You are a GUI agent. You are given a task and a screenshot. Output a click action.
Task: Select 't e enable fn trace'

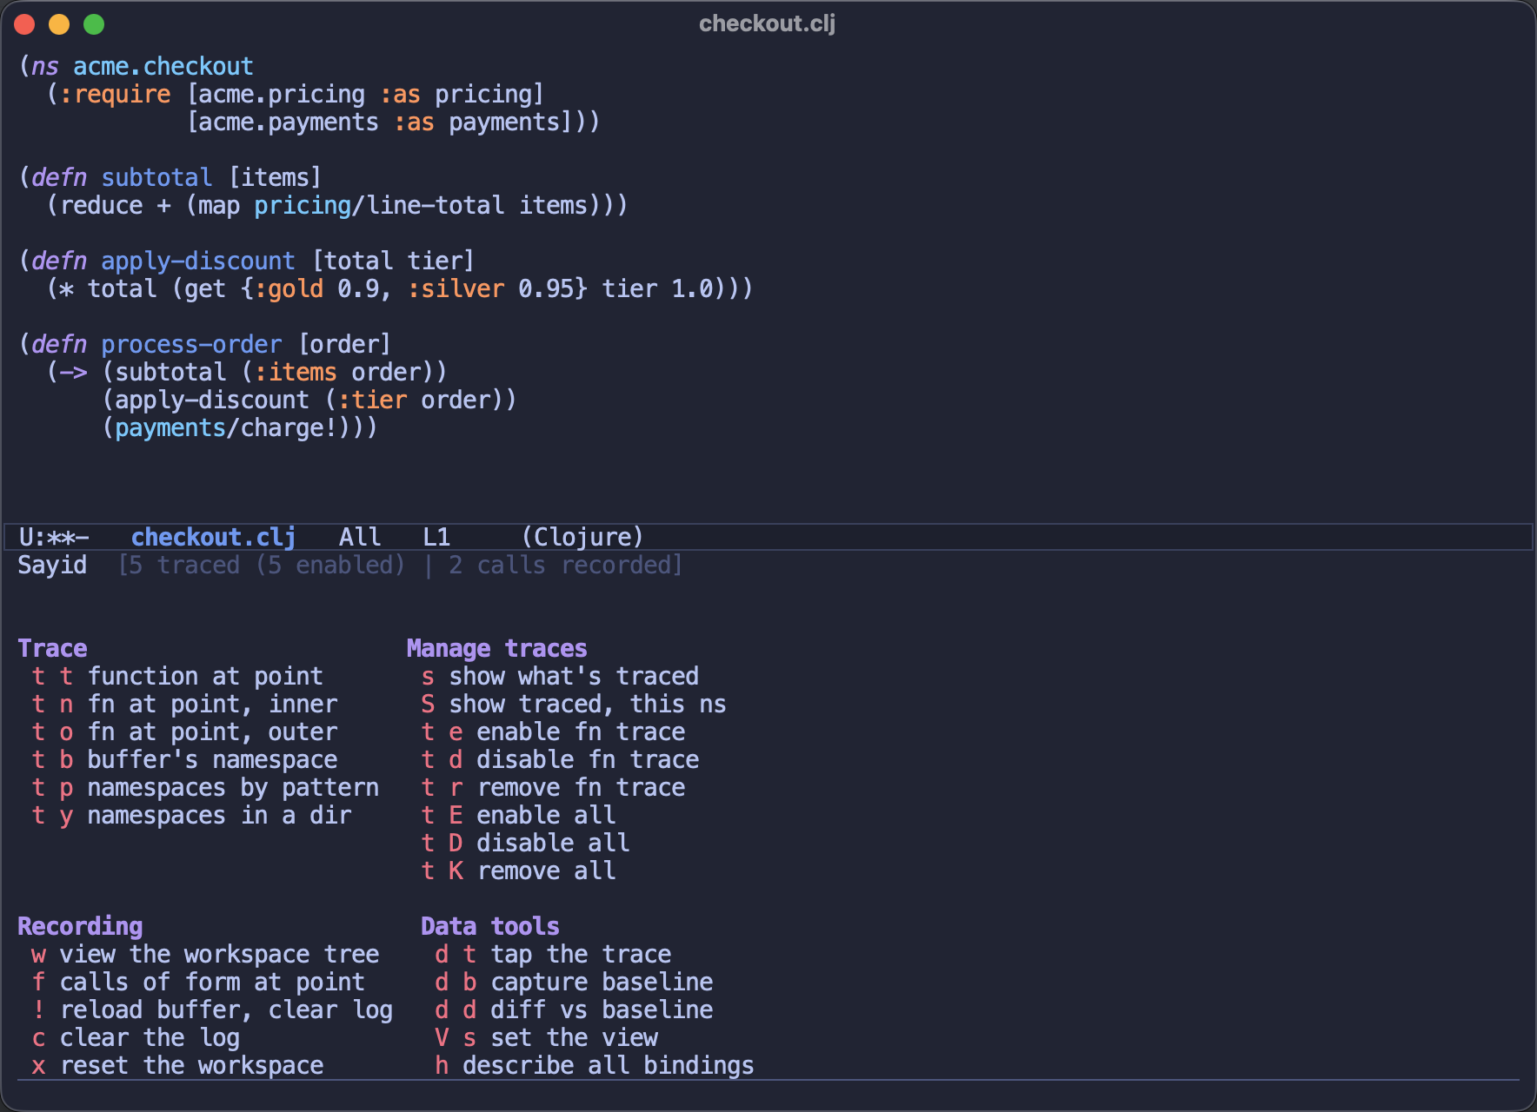click(x=553, y=731)
